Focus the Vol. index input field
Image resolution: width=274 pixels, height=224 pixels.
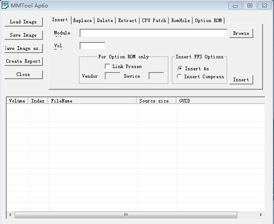pyautogui.click(x=92, y=46)
